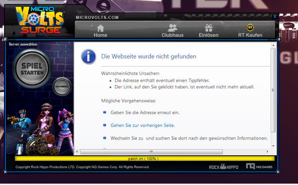This screenshot has width=298, height=185.
Task: Open the RT Kaufen tab
Action: (250, 31)
